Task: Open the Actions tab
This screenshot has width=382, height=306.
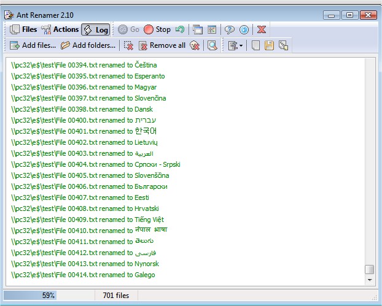Action: (x=60, y=29)
